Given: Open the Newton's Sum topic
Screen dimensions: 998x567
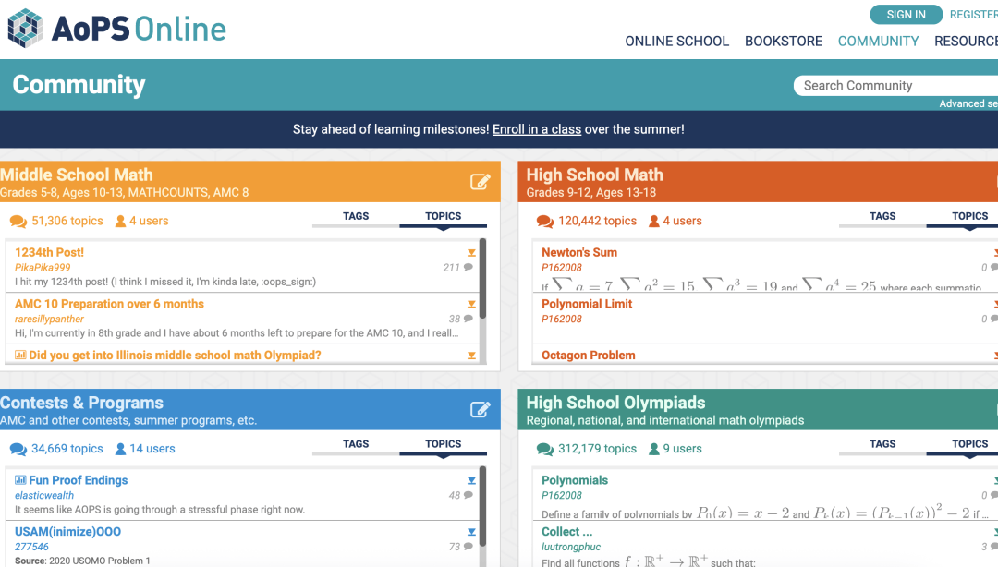Looking at the screenshot, I should (x=579, y=253).
